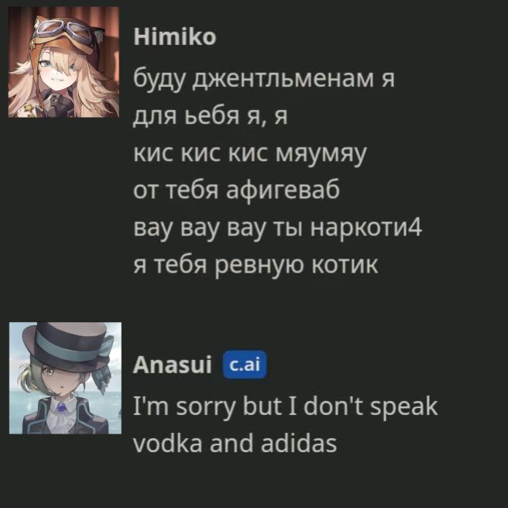Viewport: 508px width, 508px height.
Task: Click the blue c.ai badge
Action: pyautogui.click(x=245, y=365)
